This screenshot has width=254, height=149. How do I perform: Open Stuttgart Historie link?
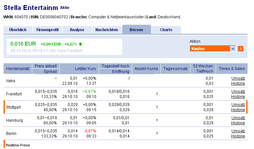[238, 110]
